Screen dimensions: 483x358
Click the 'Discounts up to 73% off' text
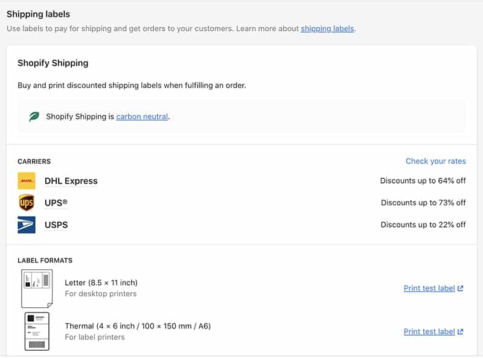(423, 203)
